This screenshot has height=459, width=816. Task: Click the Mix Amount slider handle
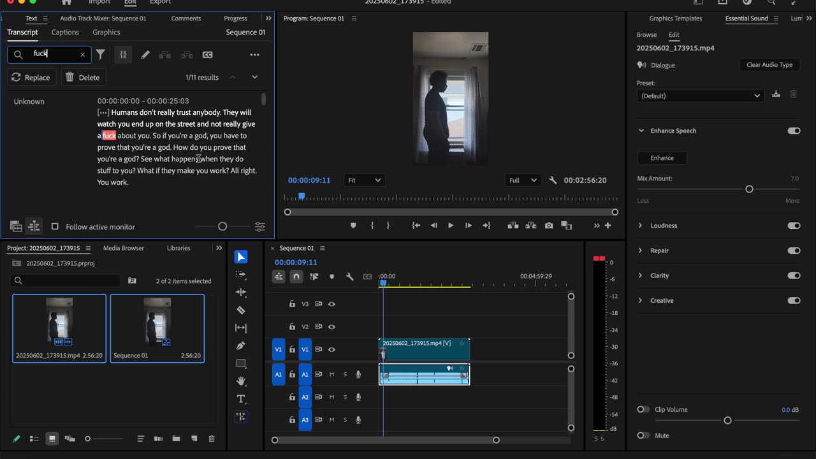tap(749, 189)
